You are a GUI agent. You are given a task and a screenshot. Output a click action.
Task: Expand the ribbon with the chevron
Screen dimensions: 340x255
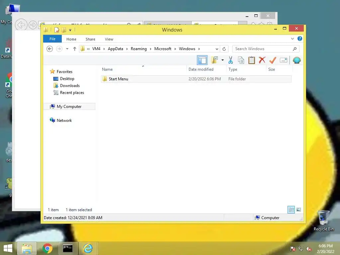pos(292,39)
